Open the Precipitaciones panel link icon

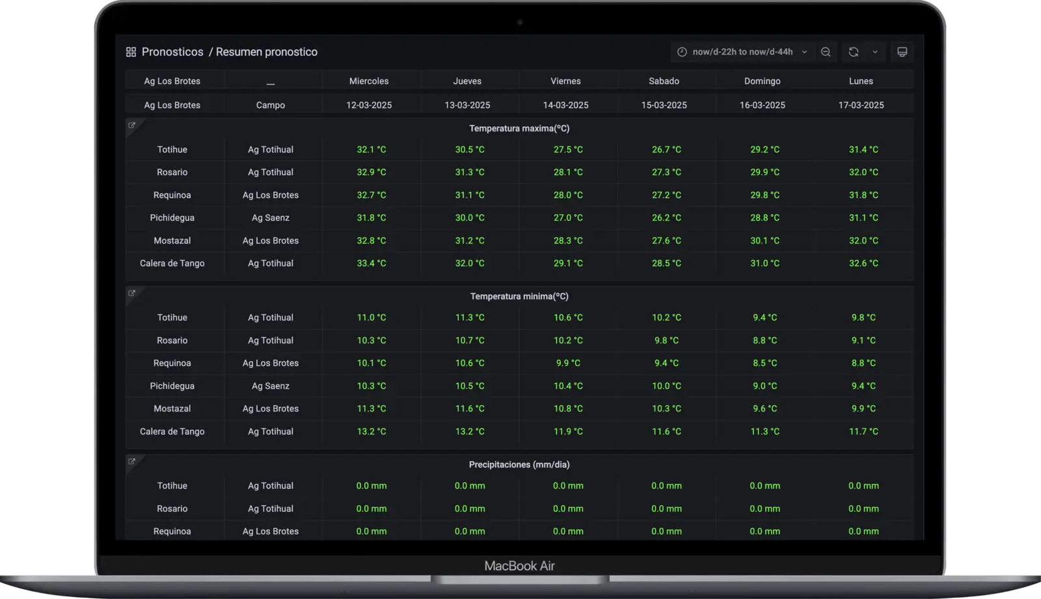pyautogui.click(x=132, y=462)
